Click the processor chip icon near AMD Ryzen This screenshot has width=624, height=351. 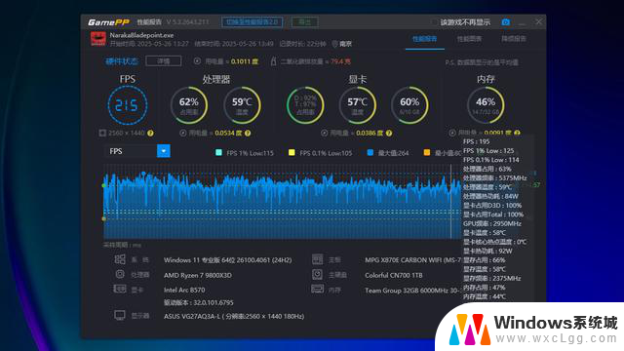click(x=120, y=274)
